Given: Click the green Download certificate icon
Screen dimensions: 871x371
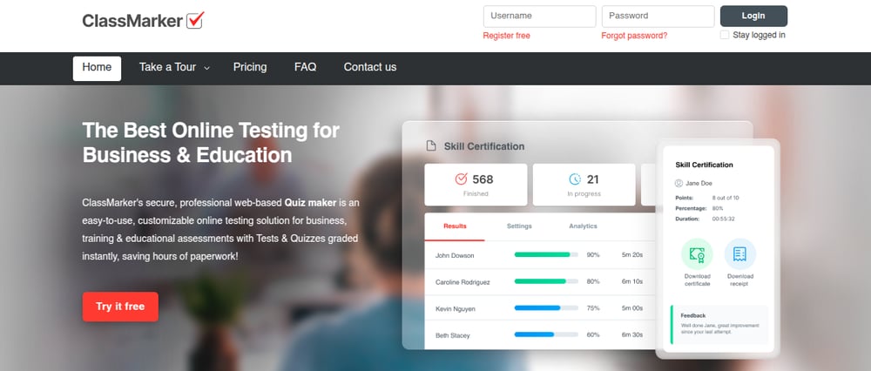Looking at the screenshot, I should [697, 254].
